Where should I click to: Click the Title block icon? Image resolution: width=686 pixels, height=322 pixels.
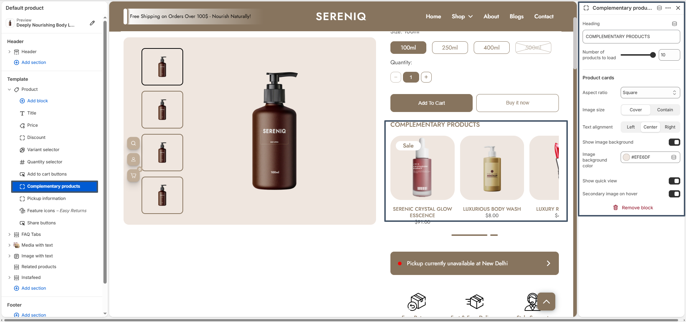coord(22,113)
